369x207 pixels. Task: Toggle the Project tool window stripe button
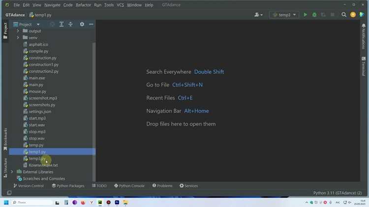point(5,31)
